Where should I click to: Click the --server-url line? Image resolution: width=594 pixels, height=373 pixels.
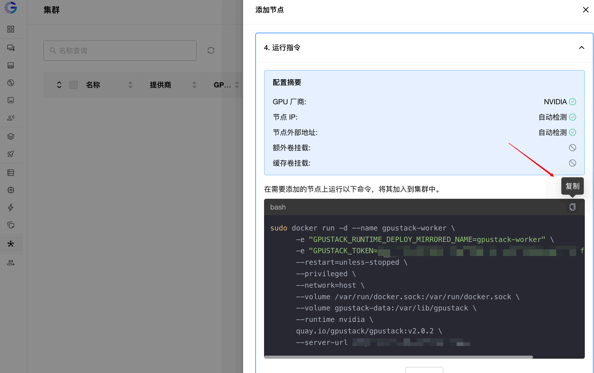point(383,342)
